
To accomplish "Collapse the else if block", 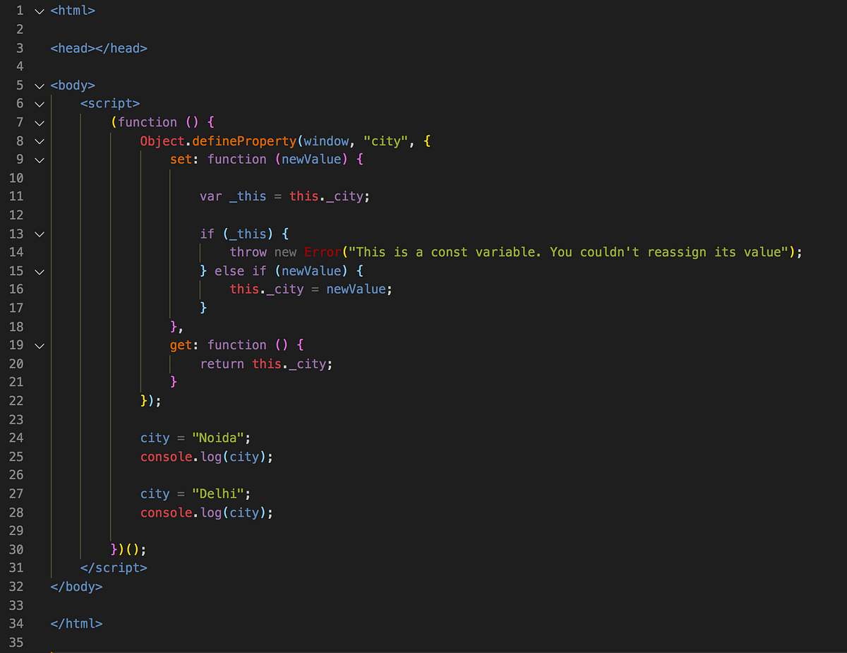I will pos(39,271).
